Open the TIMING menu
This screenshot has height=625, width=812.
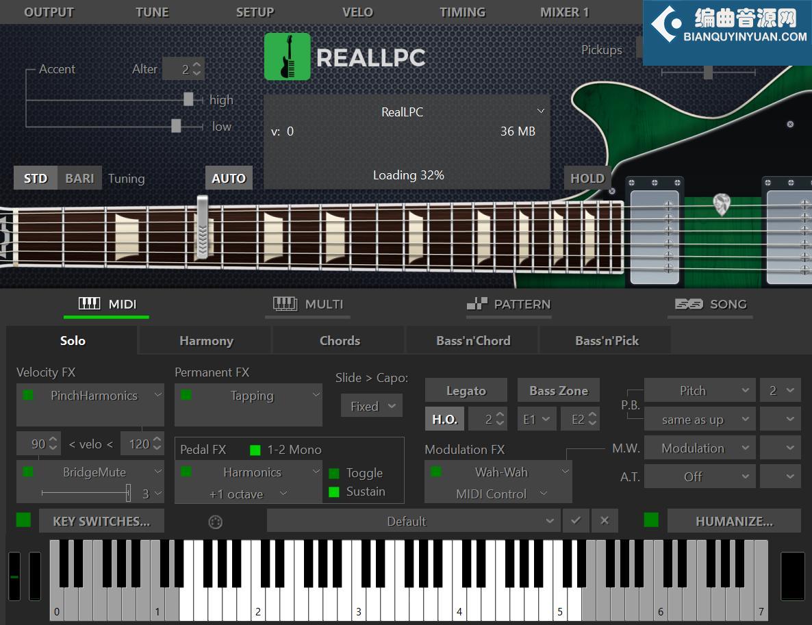click(x=462, y=12)
